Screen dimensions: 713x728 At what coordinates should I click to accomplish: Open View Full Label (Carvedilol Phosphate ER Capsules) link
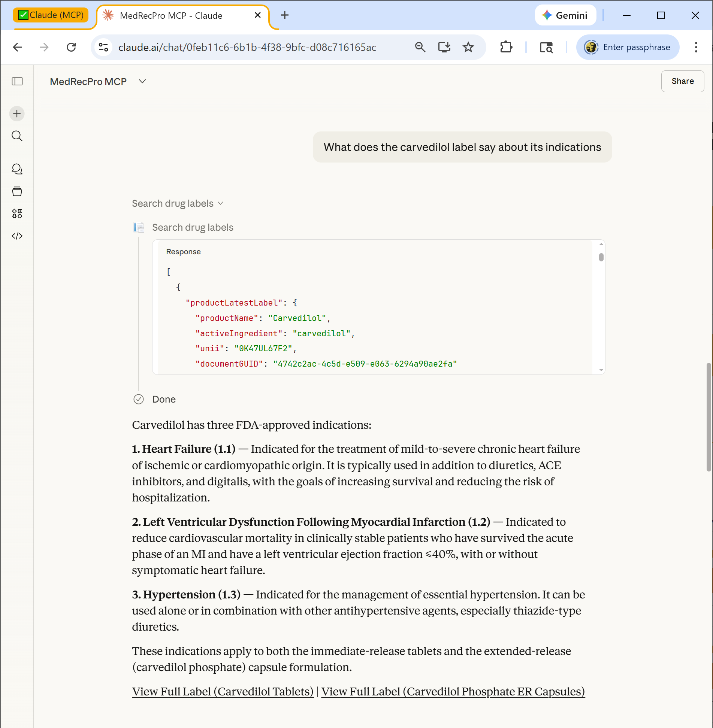(x=453, y=691)
